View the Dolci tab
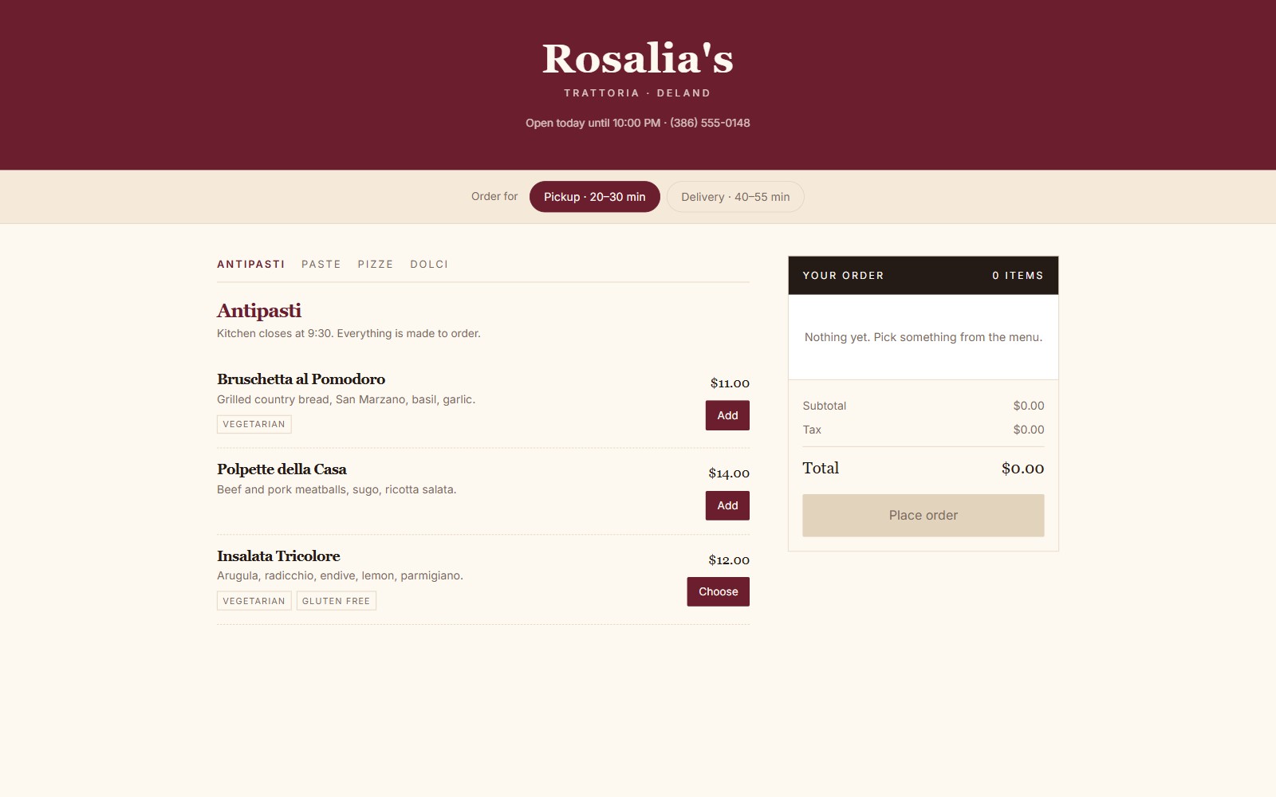 point(429,265)
